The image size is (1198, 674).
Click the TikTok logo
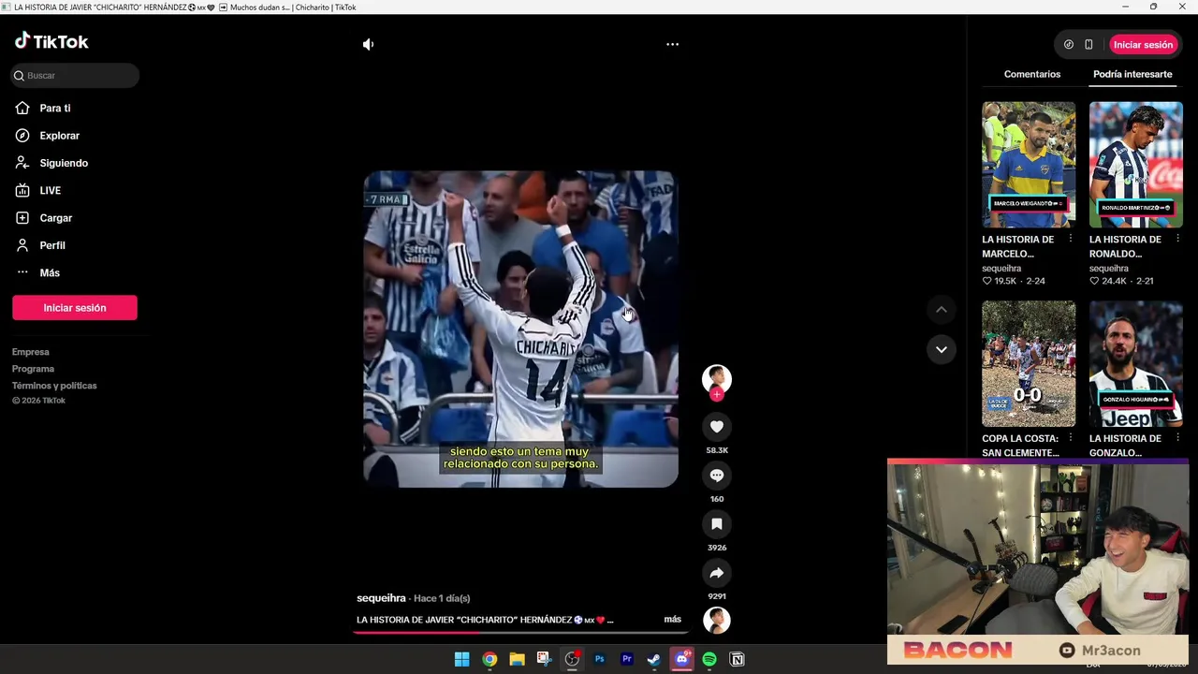click(51, 41)
